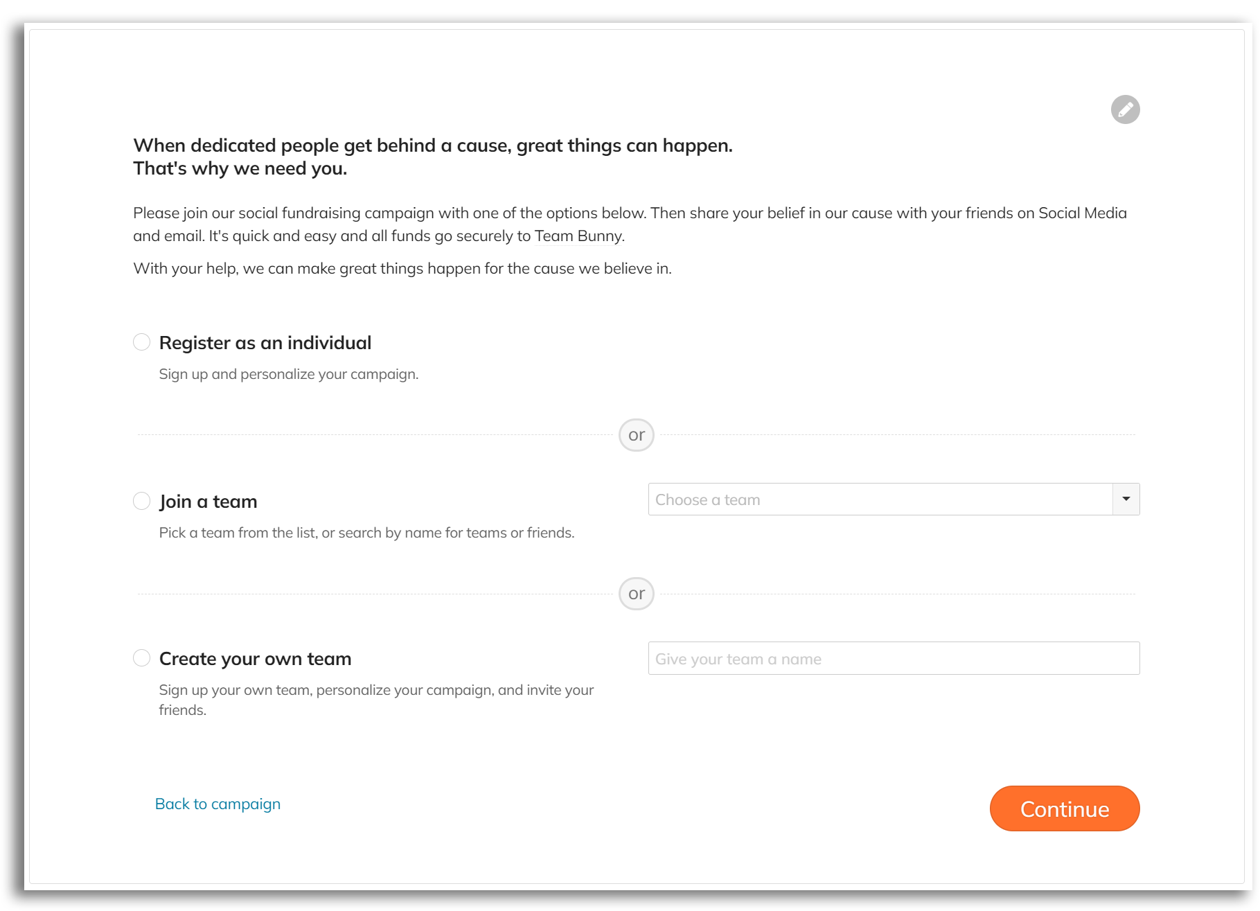The image size is (1260, 911).
Task: Click the second "or" divider circle
Action: tap(635, 594)
